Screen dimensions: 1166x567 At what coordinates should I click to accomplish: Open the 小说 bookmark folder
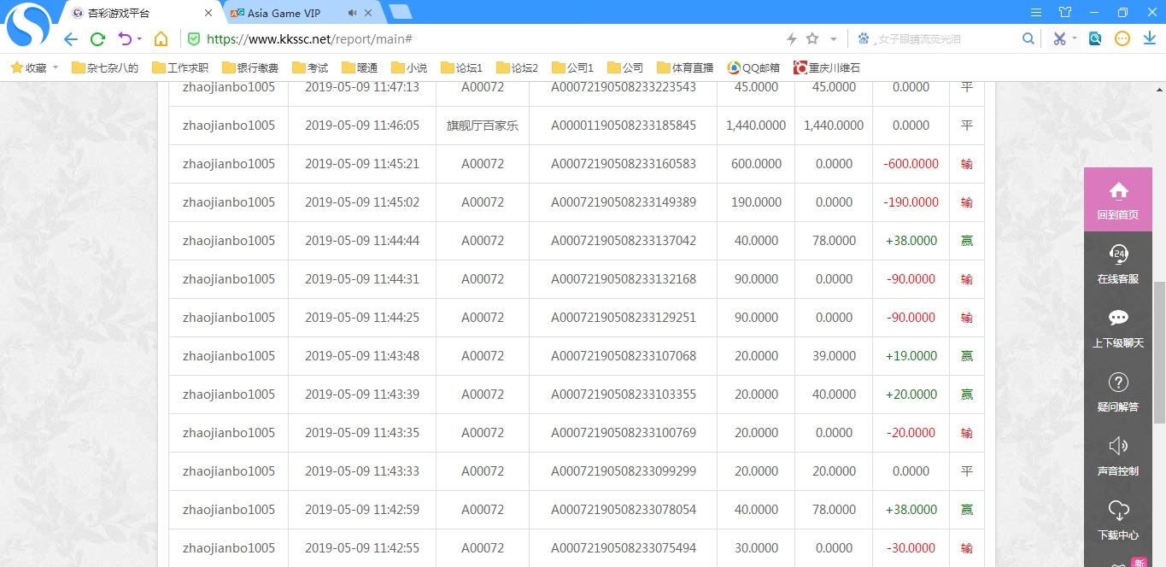pos(409,67)
